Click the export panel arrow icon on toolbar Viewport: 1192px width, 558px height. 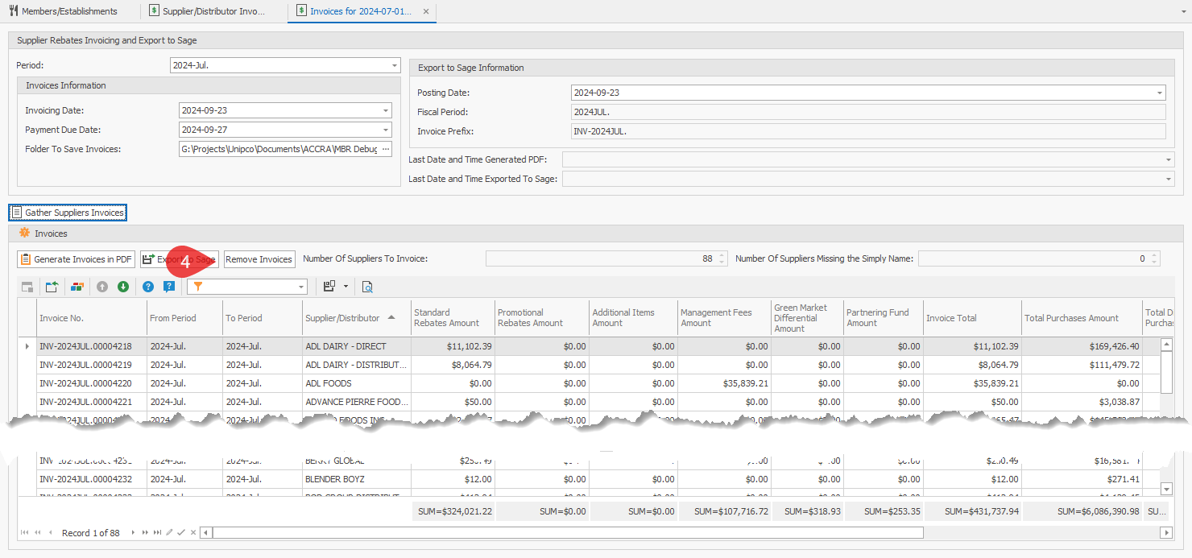[52, 287]
